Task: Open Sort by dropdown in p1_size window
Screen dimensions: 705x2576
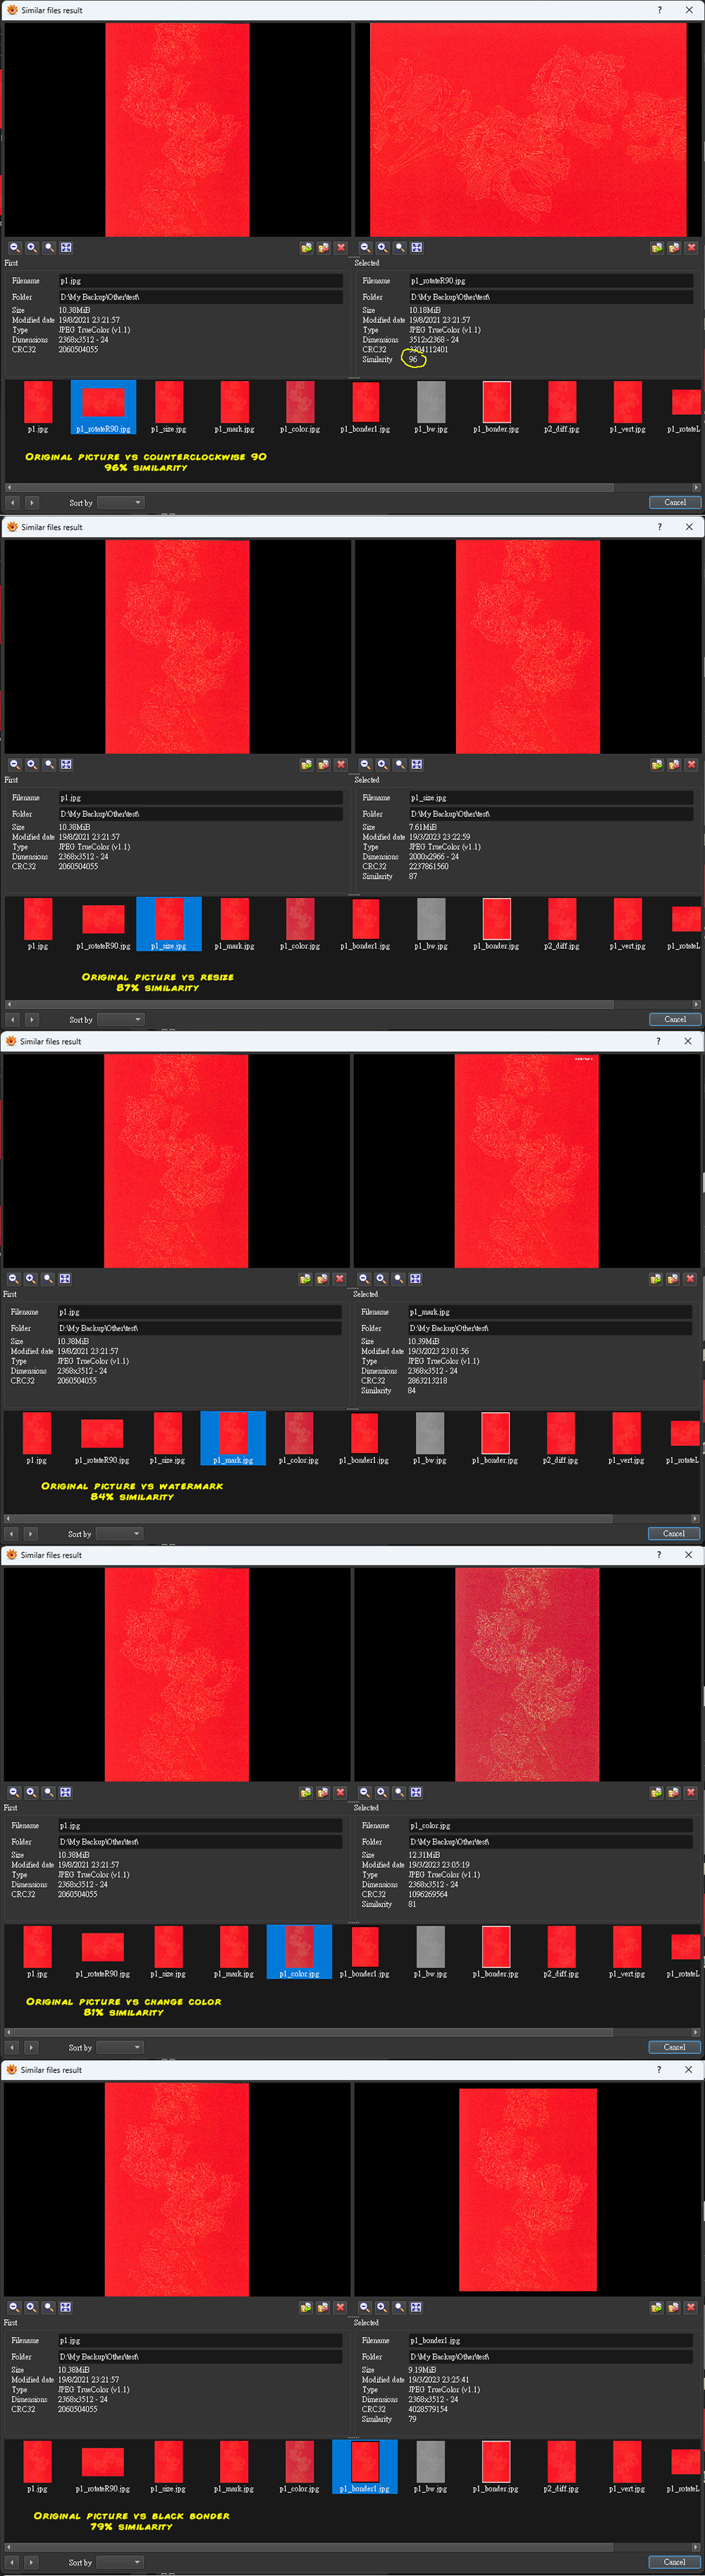Action: click(121, 1019)
